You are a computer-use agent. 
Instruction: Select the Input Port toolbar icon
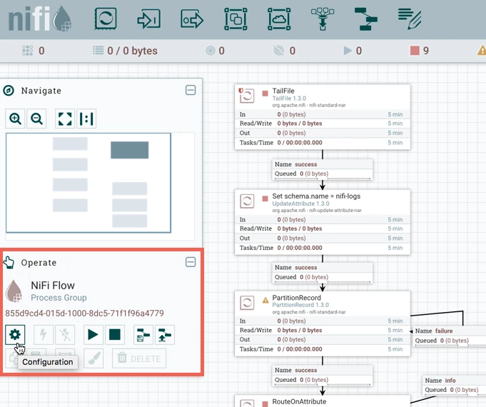point(148,19)
